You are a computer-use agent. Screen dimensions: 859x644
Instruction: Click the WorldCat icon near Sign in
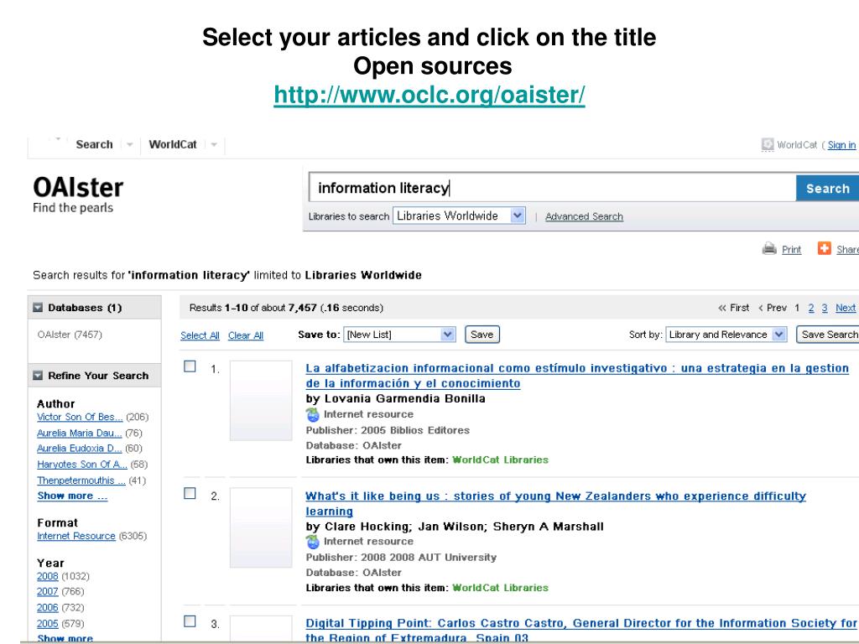768,144
